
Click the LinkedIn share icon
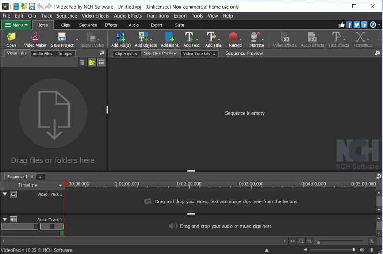pyautogui.click(x=364, y=25)
